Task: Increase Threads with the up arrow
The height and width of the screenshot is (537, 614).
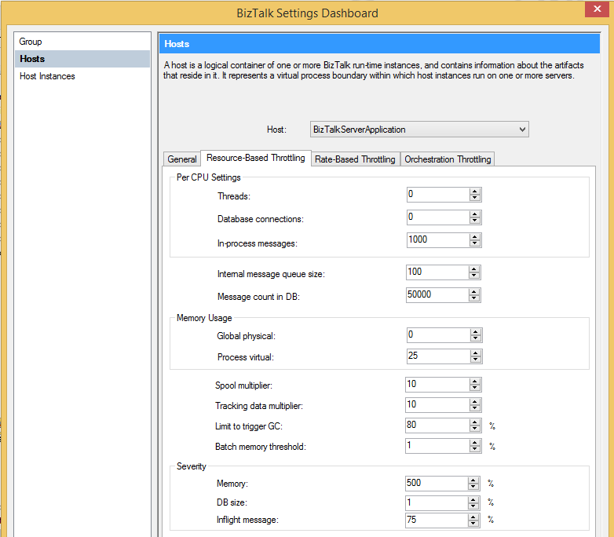Action: point(475,191)
